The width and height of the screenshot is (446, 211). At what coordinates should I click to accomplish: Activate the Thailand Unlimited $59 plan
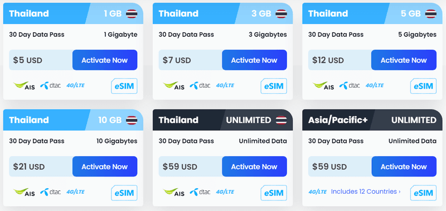click(x=254, y=166)
